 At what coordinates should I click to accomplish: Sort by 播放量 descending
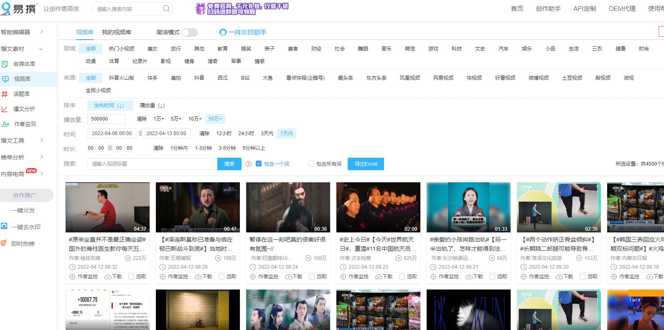click(x=152, y=106)
